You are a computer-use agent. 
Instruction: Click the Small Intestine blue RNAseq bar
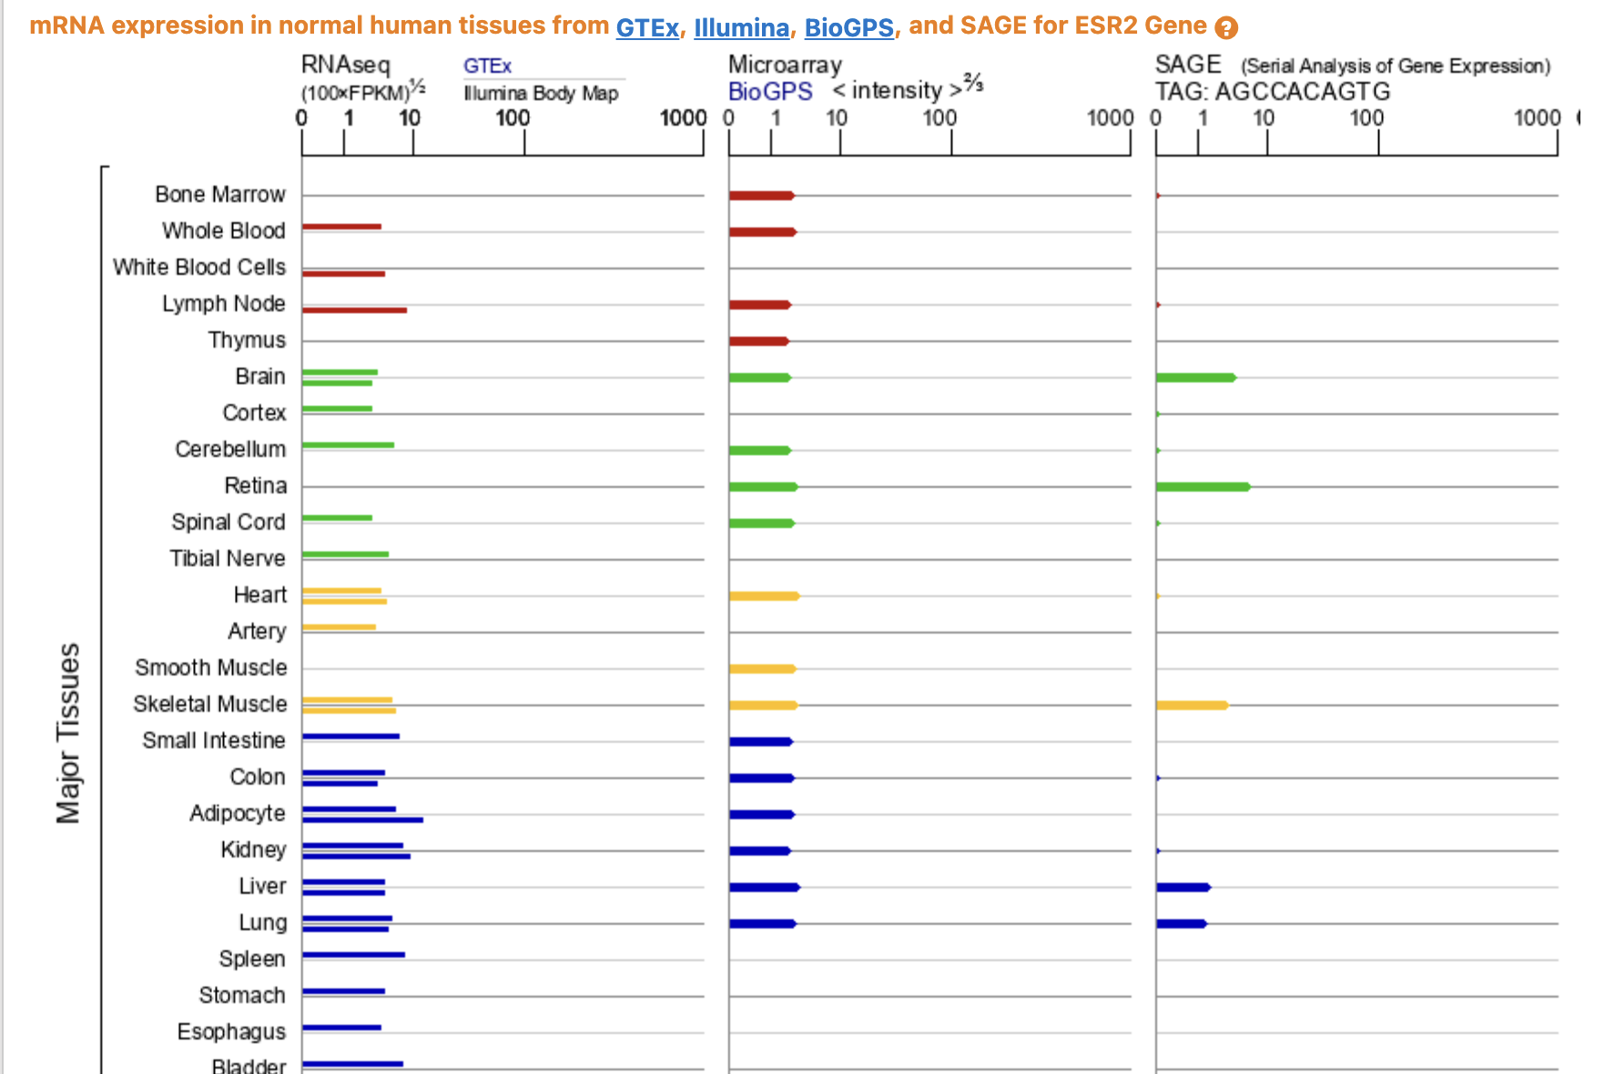350,736
